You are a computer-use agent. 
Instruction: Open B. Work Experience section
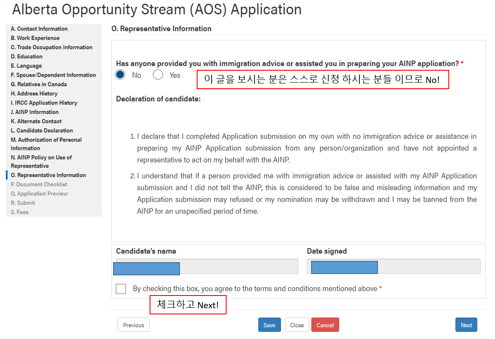pos(35,38)
